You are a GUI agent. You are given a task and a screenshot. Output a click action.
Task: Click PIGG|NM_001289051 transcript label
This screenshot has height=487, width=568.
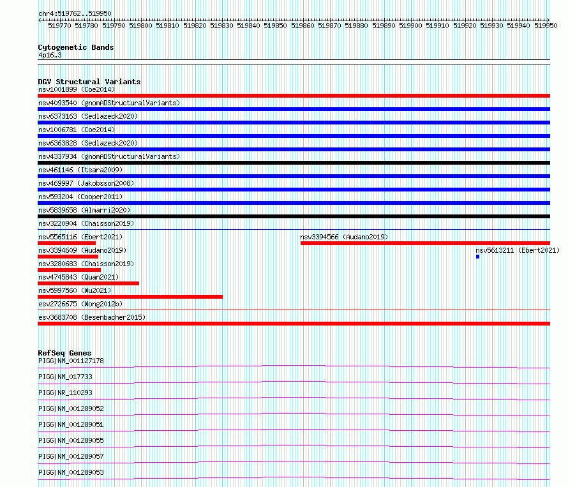(x=71, y=424)
